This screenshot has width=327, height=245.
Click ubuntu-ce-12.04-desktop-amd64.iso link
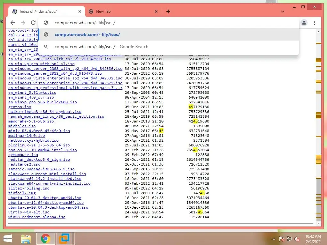[x=46, y=203]
